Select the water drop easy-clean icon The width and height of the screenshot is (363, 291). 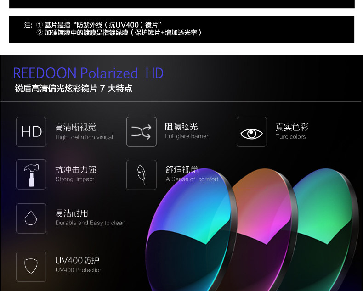pyautogui.click(x=31, y=218)
